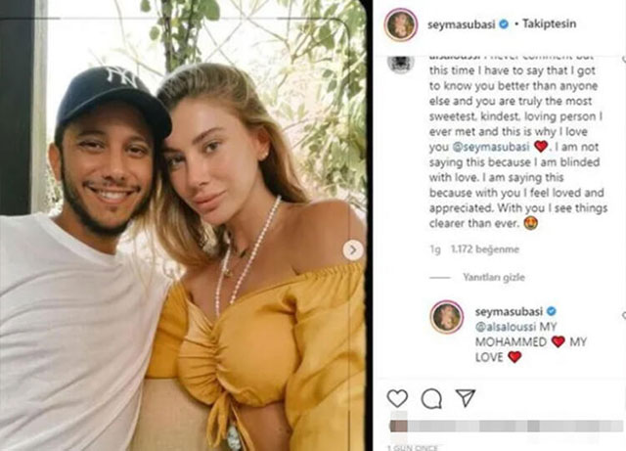The image size is (626, 451).
Task: Open the @seymasubasi mention in the comment
Action: (x=491, y=147)
